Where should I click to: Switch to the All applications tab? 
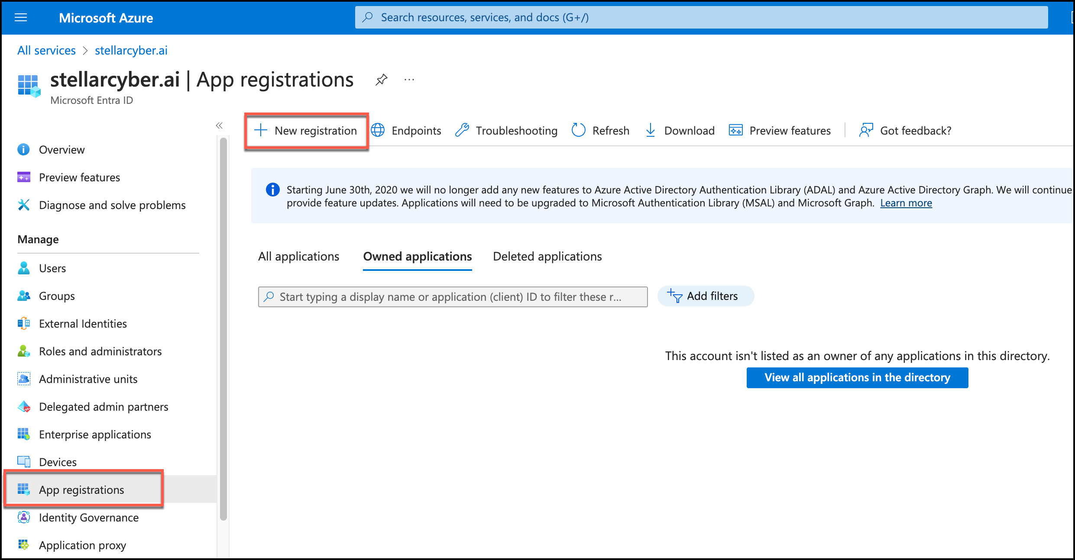[x=298, y=257]
